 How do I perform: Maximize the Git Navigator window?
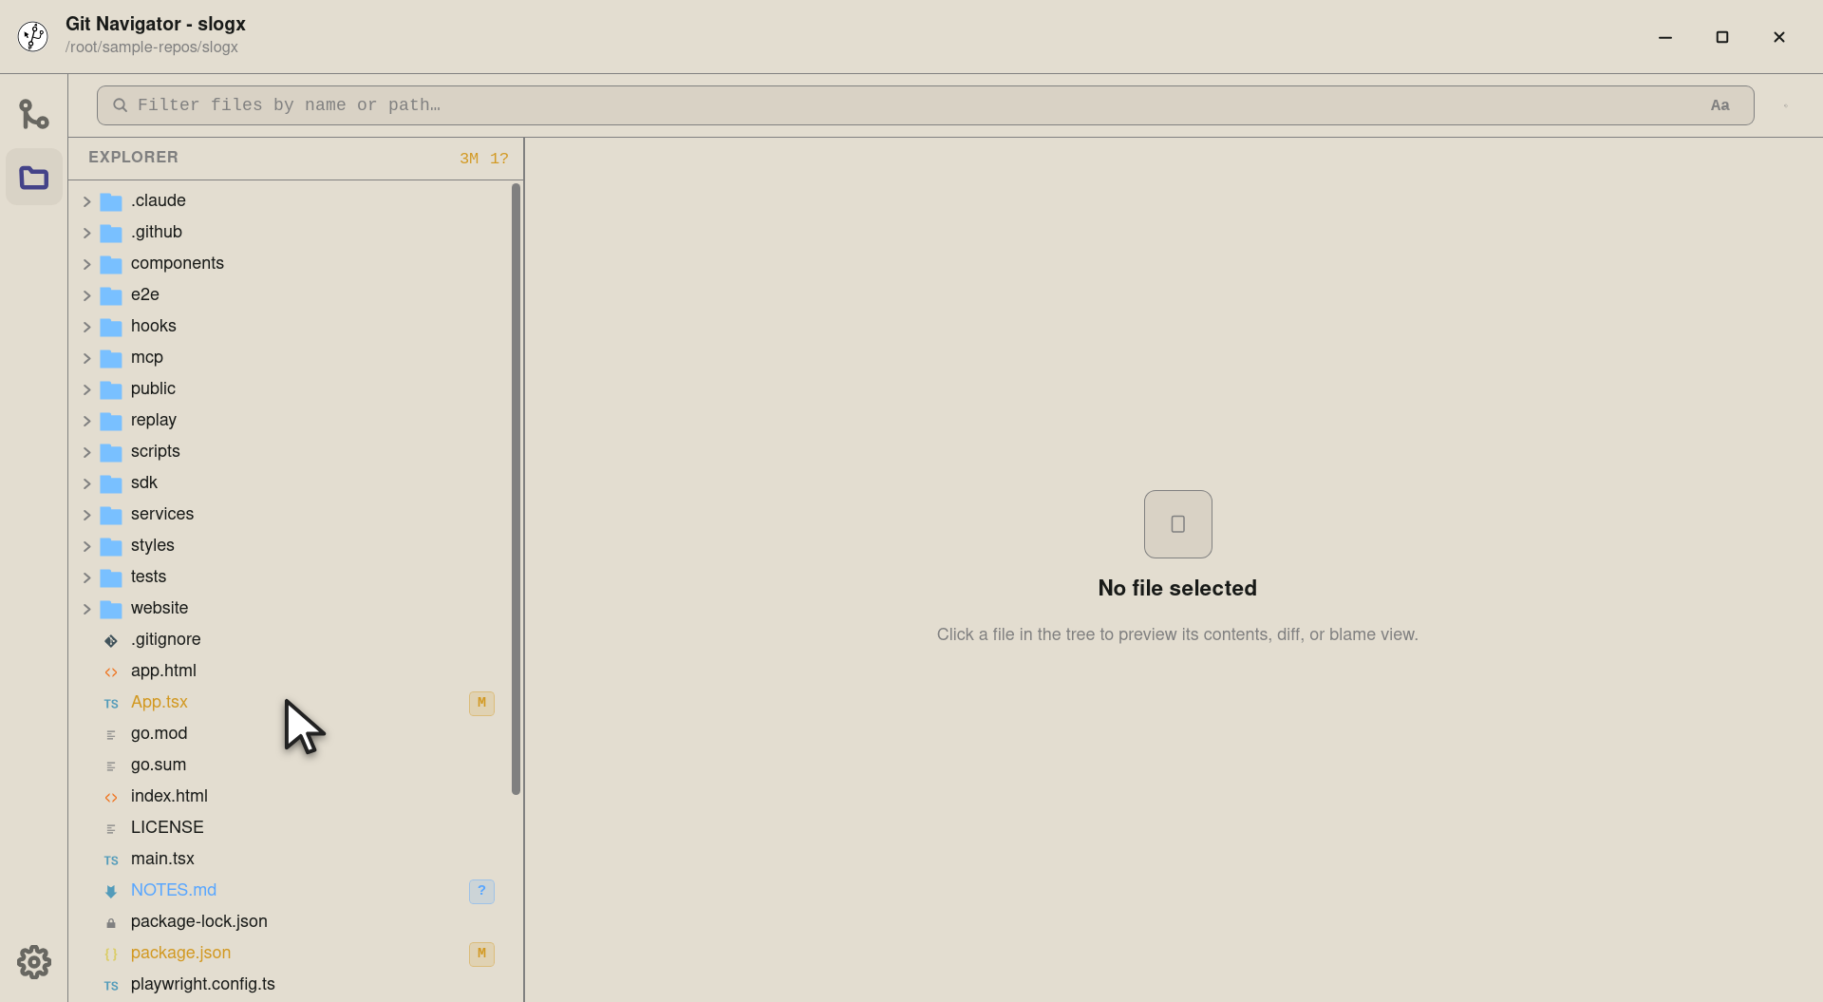point(1722,37)
